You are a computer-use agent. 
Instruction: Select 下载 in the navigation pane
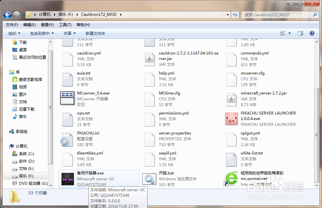coord(23,42)
